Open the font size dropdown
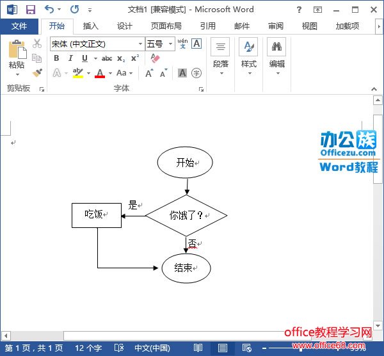The height and width of the screenshot is (356, 384). tap(171, 44)
